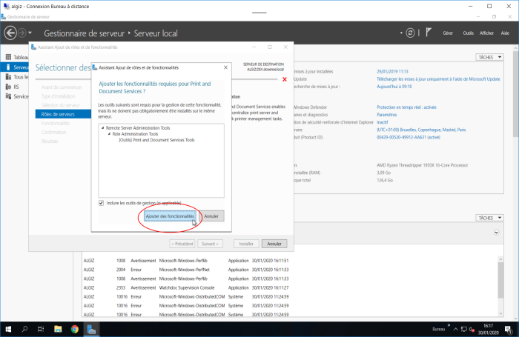Click 'Ajouter des fonctionnalités' button

point(170,216)
